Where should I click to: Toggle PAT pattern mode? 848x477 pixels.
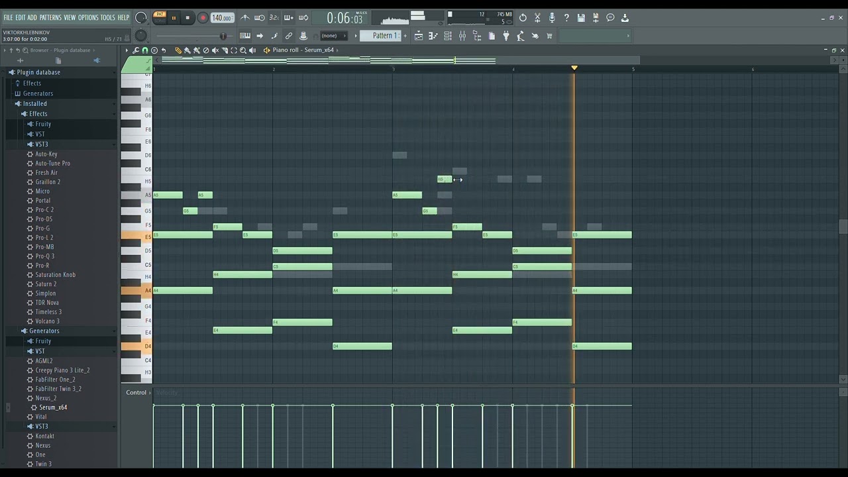[160, 14]
